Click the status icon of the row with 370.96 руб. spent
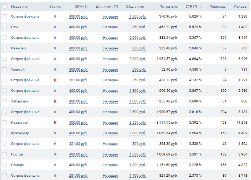 click(x=55, y=16)
